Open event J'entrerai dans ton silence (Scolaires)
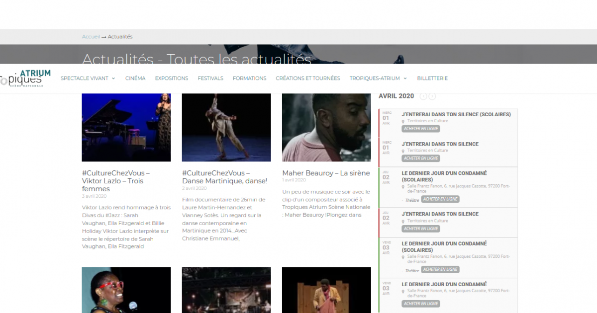This screenshot has height=313, width=597. (456, 114)
